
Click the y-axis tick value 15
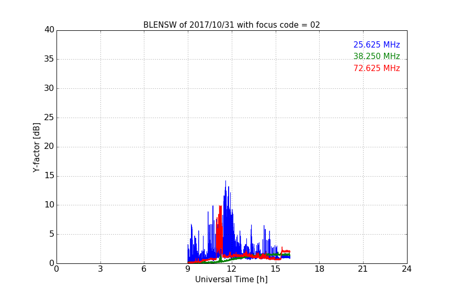(x=49, y=176)
